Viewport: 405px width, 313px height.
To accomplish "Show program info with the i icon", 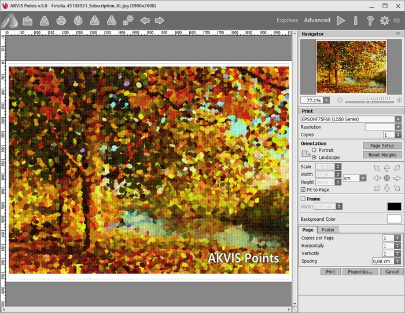I will (356, 20).
